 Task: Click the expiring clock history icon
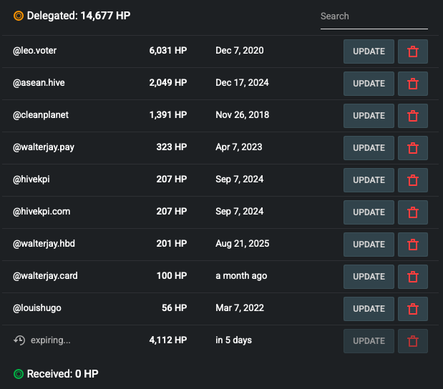pos(19,340)
